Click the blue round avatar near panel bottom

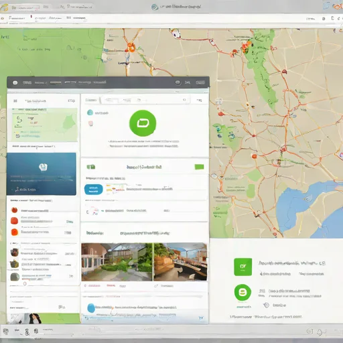click(91, 308)
